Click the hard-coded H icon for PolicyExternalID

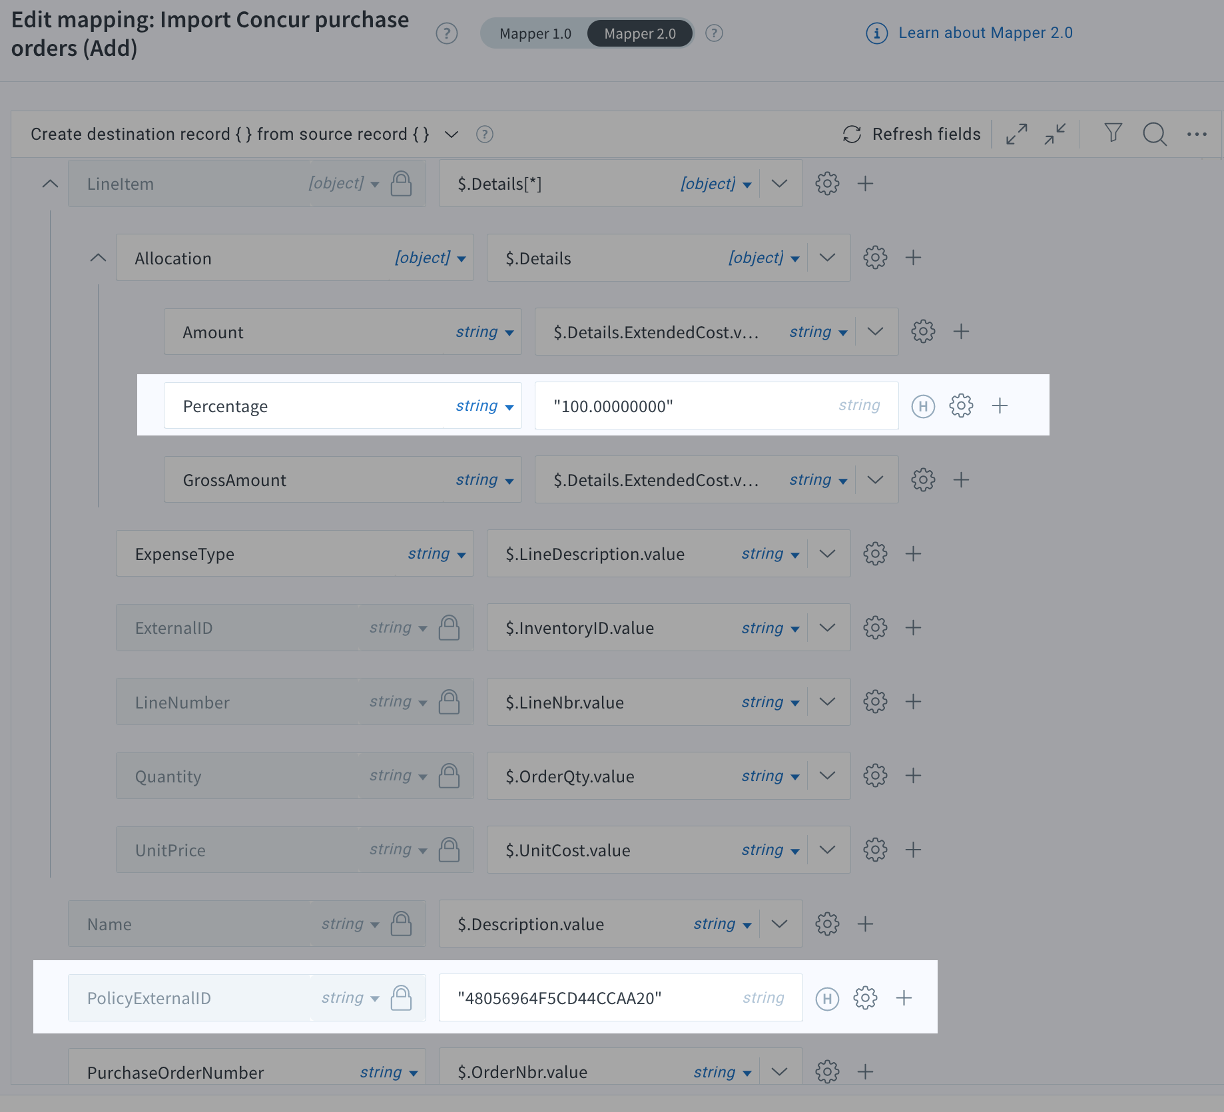point(827,997)
